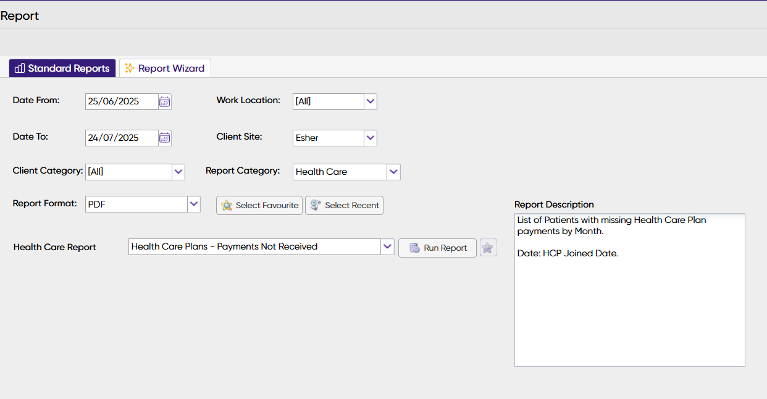The height and width of the screenshot is (399, 767).
Task: Click the Report Format label
Action: tap(44, 203)
